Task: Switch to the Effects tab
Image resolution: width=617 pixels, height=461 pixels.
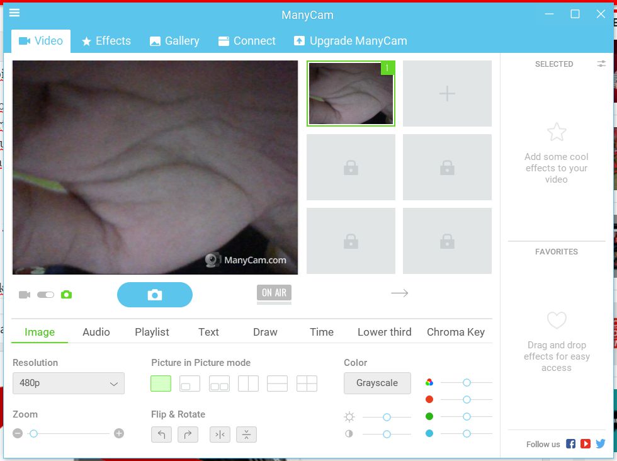Action: 106,41
